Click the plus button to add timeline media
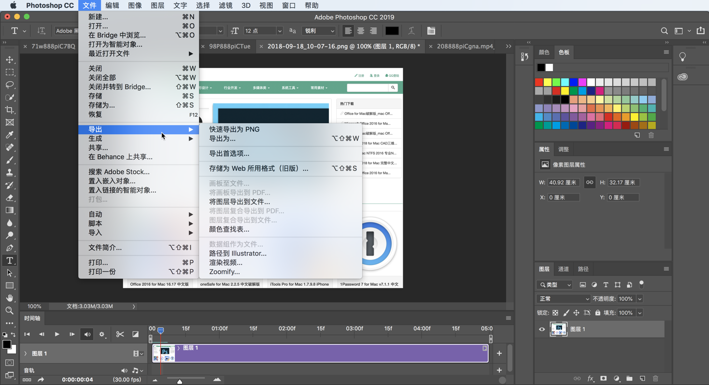The width and height of the screenshot is (709, 385). point(499,353)
